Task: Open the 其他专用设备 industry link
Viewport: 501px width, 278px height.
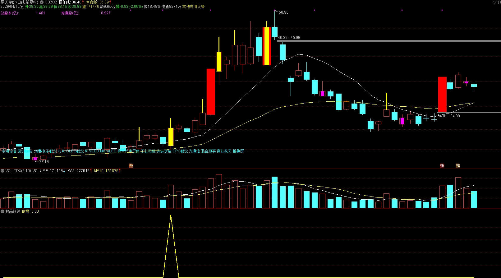Action: 193,7
